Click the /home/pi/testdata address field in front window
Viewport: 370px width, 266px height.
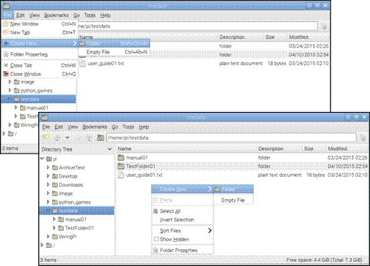231,138
